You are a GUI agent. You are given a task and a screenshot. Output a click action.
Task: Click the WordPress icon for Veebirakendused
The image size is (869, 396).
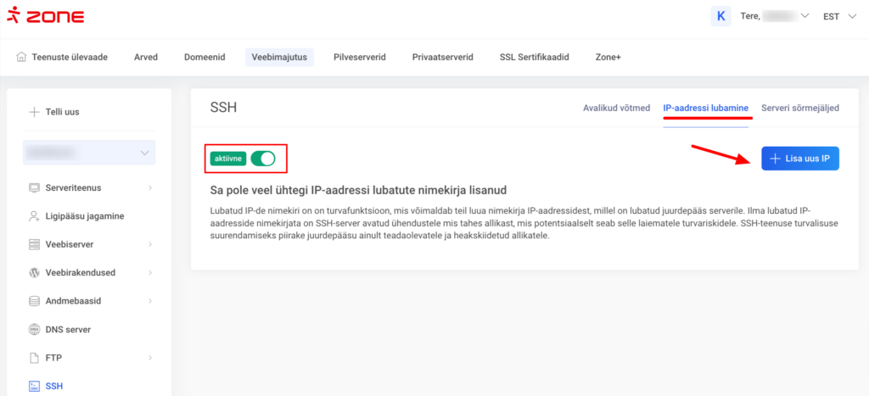coord(34,273)
